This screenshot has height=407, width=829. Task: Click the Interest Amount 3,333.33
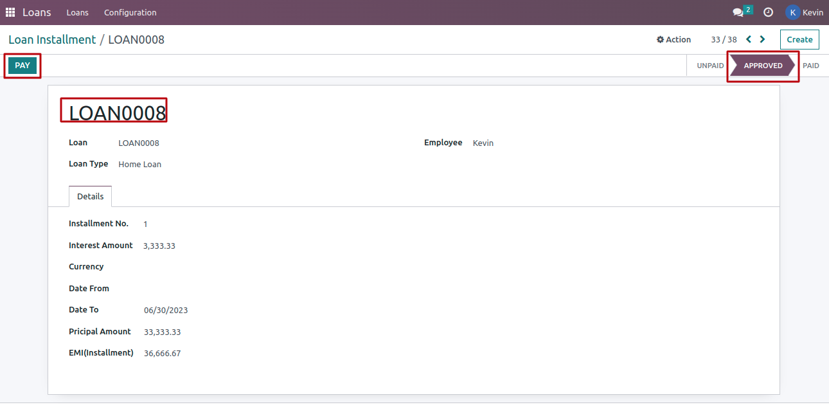(x=159, y=246)
